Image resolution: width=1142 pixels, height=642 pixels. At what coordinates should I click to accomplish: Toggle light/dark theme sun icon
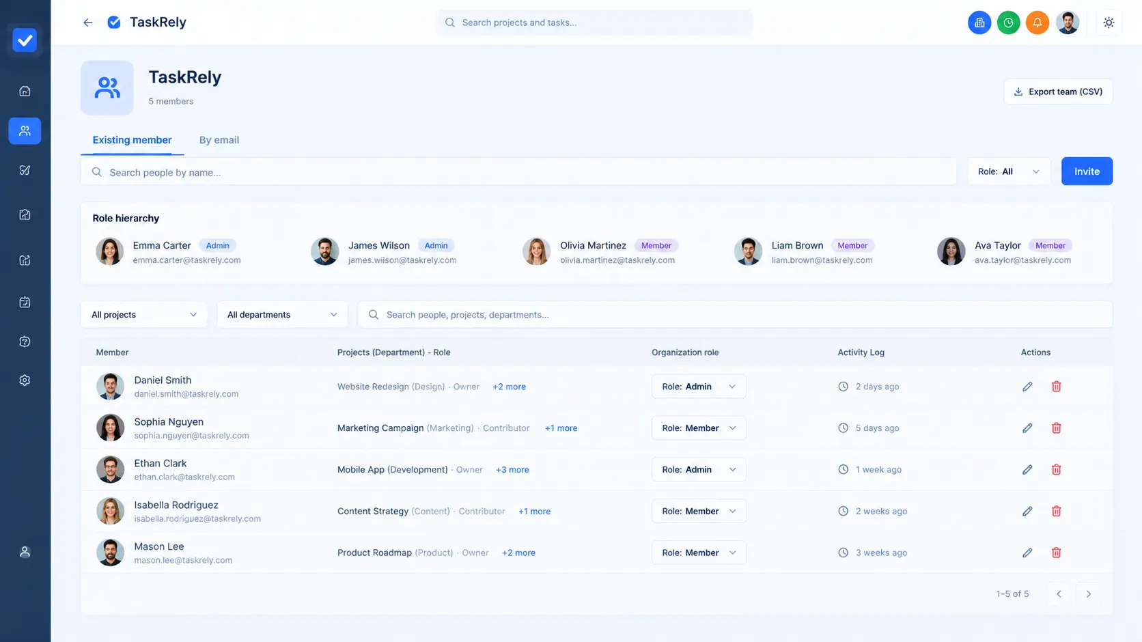(x=1109, y=23)
